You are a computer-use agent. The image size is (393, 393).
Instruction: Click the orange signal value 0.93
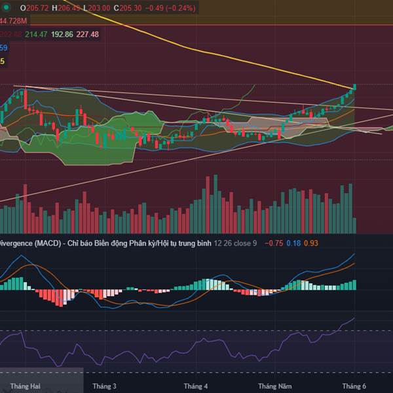click(311, 244)
